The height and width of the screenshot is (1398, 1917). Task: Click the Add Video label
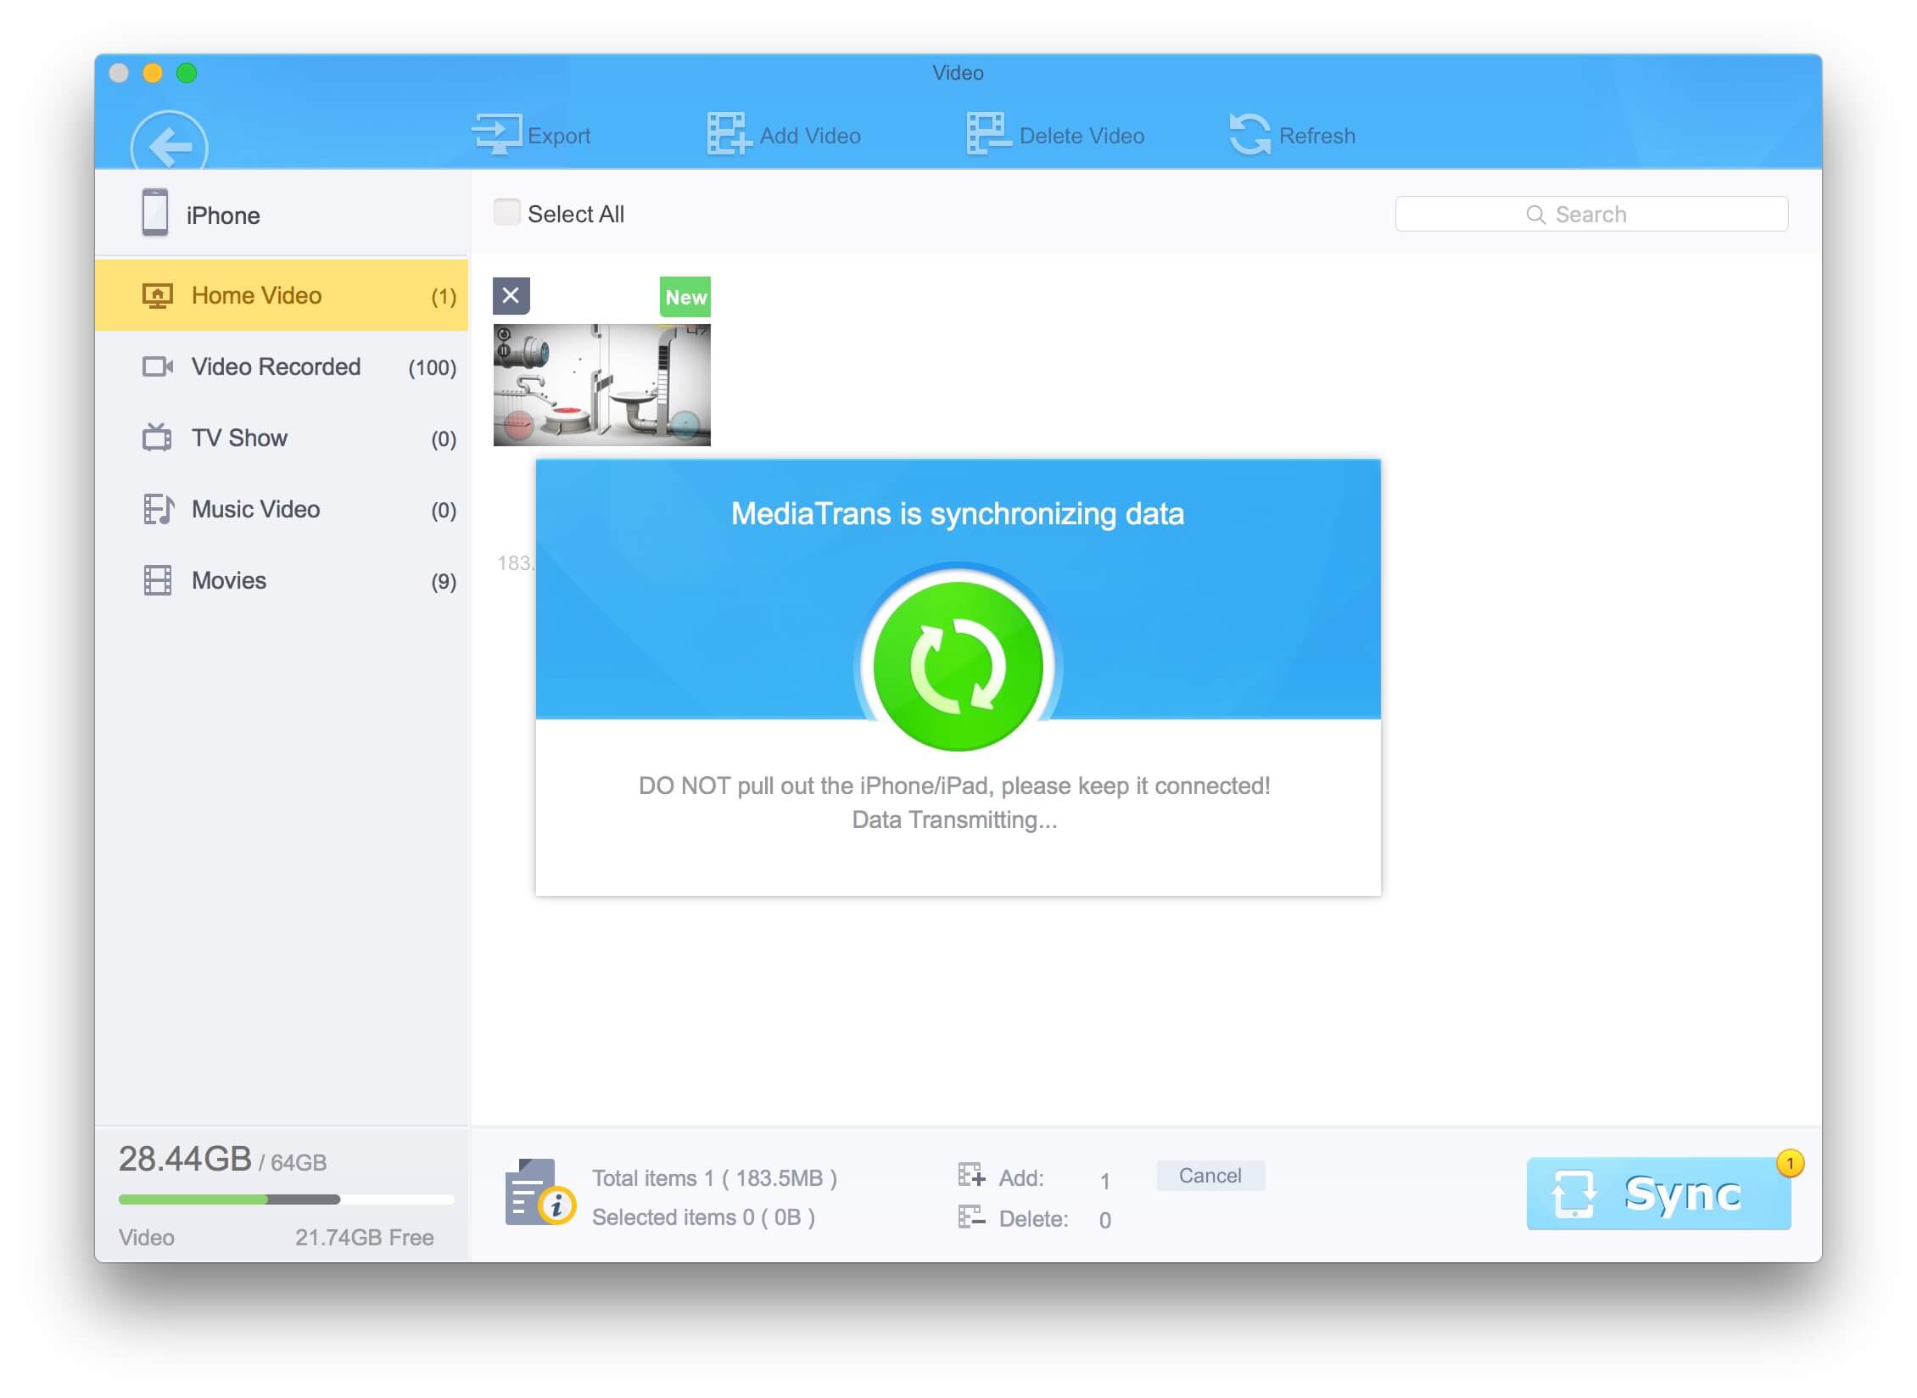point(810,136)
